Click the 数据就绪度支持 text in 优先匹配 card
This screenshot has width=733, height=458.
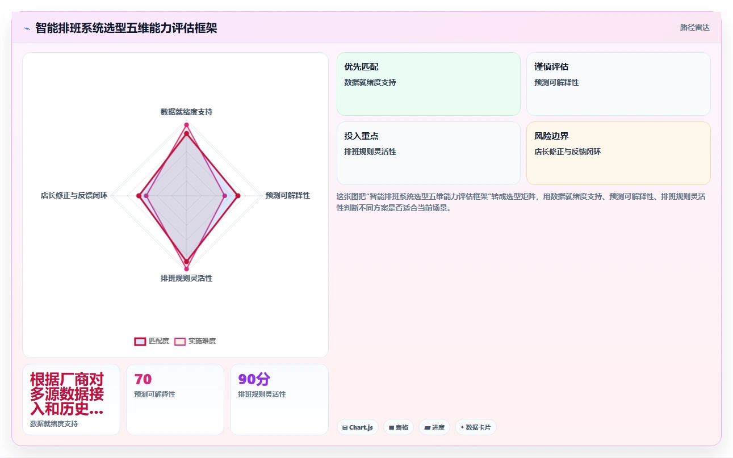pos(370,82)
